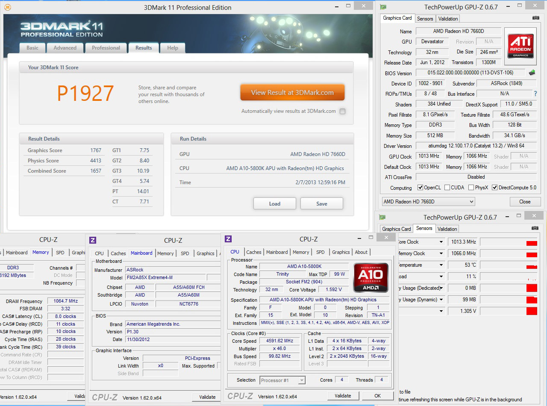This screenshot has height=406, width=547.
Task: Toggle the OpenCL checkbox in GPU-Z
Action: click(x=420, y=188)
